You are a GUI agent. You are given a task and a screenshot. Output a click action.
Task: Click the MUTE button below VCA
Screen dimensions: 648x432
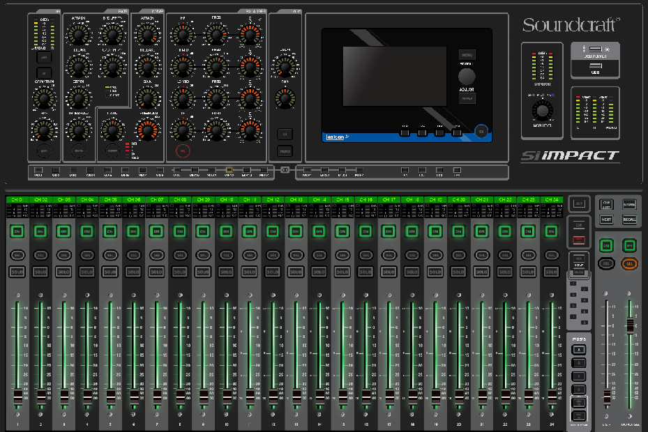(579, 272)
